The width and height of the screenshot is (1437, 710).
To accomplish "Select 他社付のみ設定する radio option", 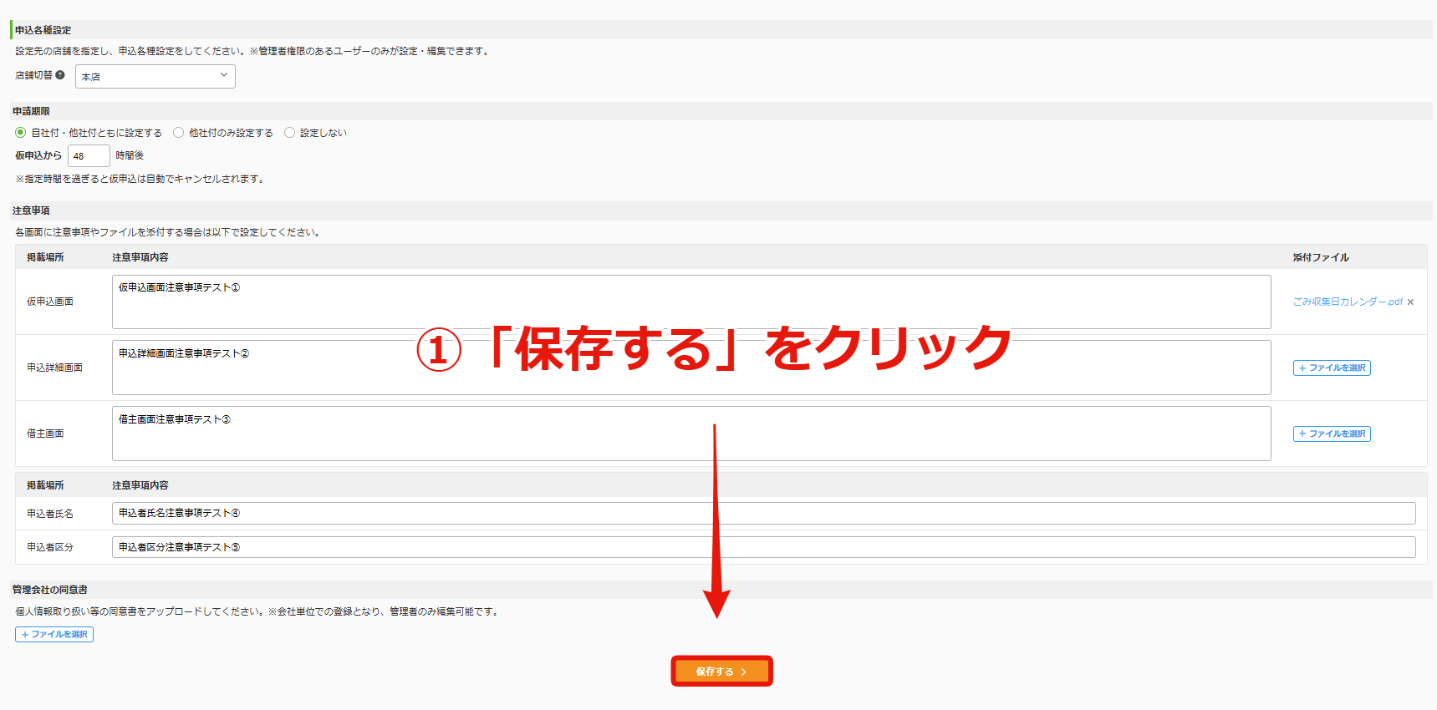I will (178, 133).
